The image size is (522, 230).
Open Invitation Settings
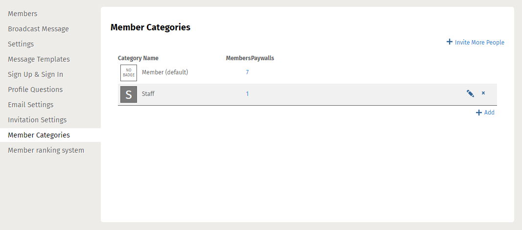coord(37,120)
